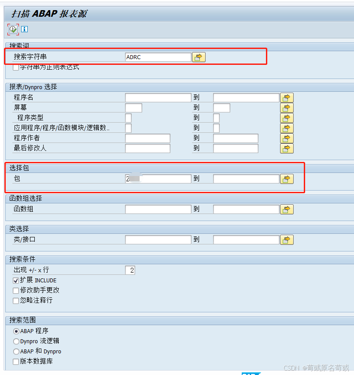Viewport: 354px width, 375px height.
Task: Click the 搜索条件 section heading
Action: 22,259
